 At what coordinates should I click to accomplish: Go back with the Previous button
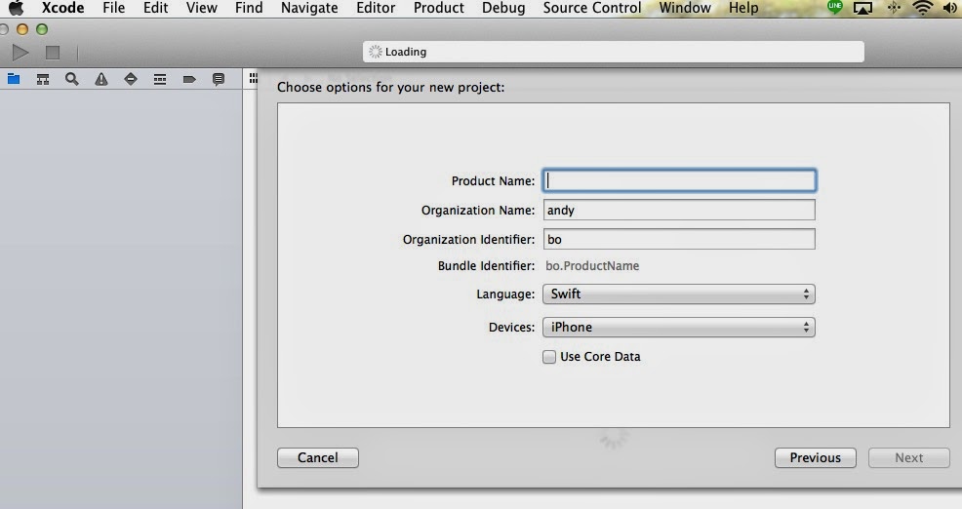pos(815,457)
